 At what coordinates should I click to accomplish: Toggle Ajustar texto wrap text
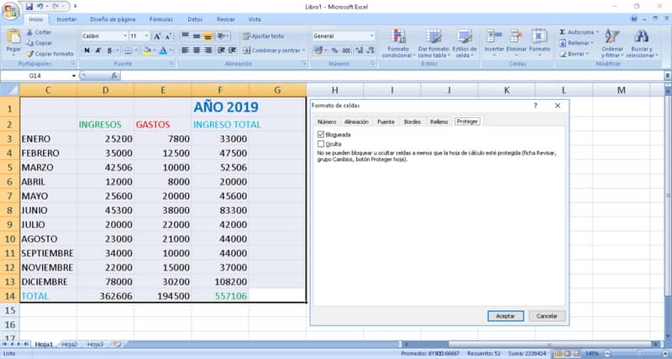coord(264,36)
